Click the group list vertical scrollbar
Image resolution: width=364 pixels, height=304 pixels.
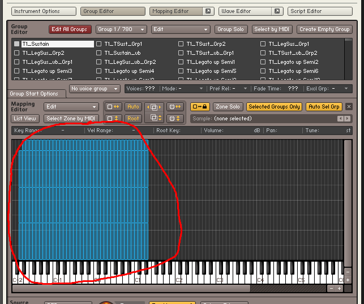348,59
